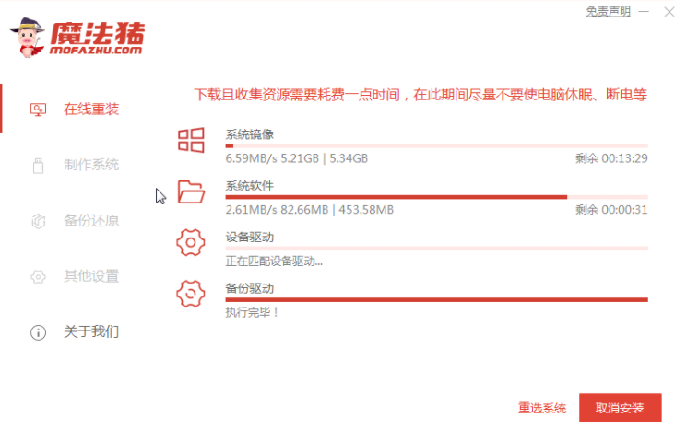Click the folder icon beside 系统软件

tap(191, 191)
